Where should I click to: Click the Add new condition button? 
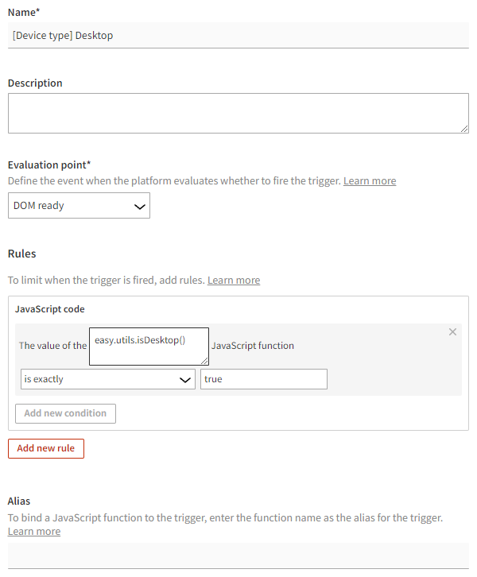tap(65, 413)
